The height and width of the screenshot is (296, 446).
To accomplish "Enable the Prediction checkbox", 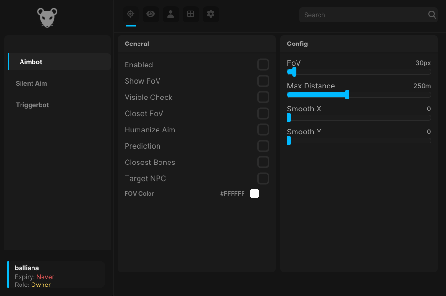I will (x=263, y=146).
